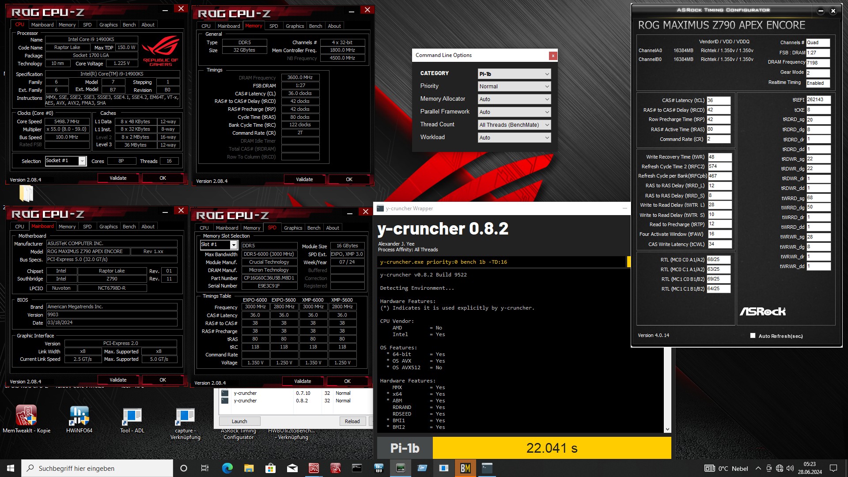This screenshot has width=848, height=477.
Task: Enable the Auto Refresh(sec) checkbox
Action: pyautogui.click(x=753, y=336)
